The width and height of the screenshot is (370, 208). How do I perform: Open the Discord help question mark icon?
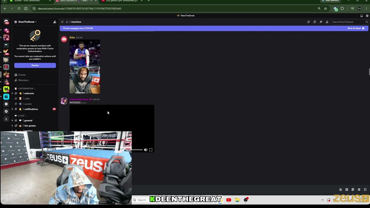[x=367, y=16]
